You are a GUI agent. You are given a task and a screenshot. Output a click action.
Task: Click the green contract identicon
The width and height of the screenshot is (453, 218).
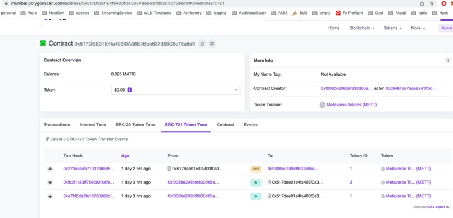(43, 44)
